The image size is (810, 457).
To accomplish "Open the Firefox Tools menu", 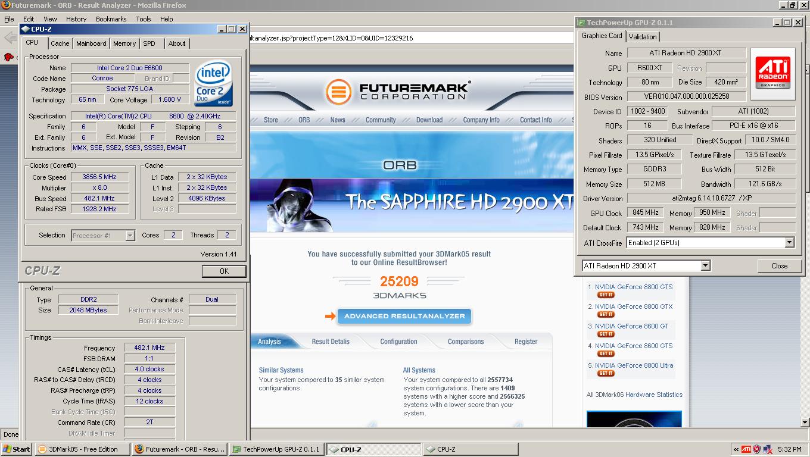I will click(144, 19).
